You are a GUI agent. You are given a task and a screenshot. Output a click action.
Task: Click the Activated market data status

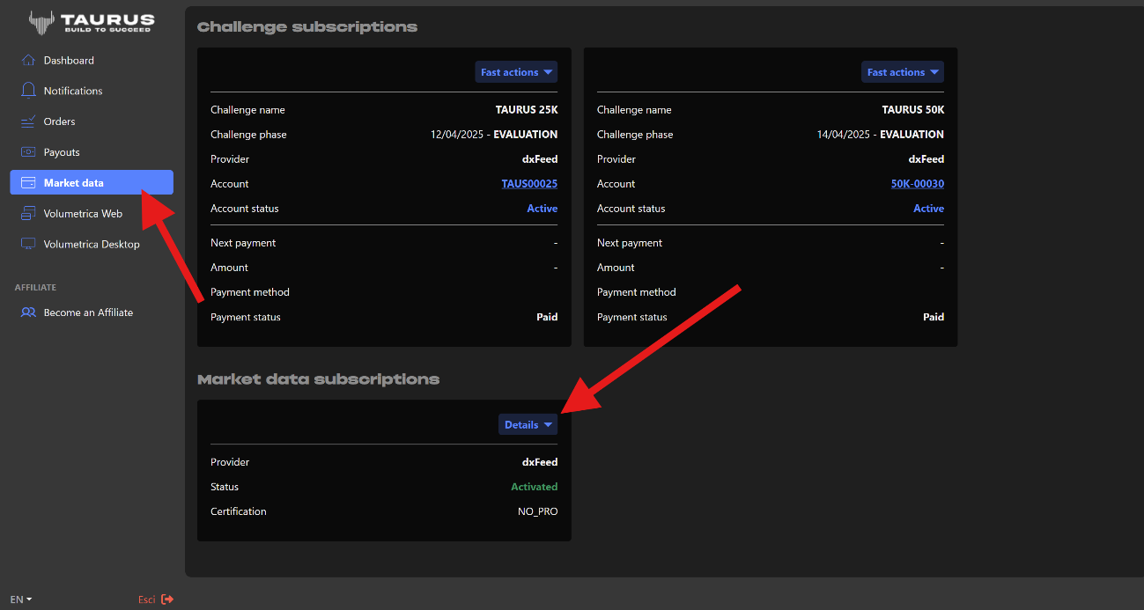tap(535, 487)
